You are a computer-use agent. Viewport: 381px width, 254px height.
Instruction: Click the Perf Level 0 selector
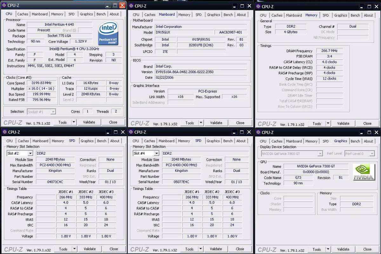(359, 153)
